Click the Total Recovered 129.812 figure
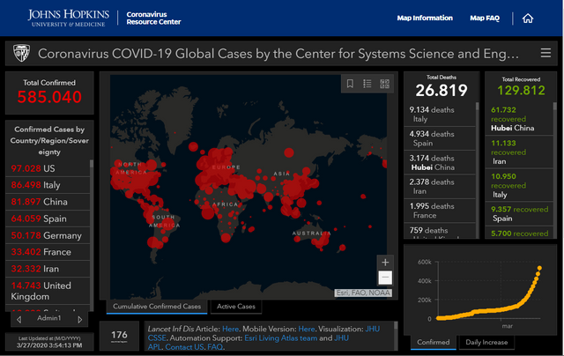Viewport: 564px width, 356px height. click(521, 90)
